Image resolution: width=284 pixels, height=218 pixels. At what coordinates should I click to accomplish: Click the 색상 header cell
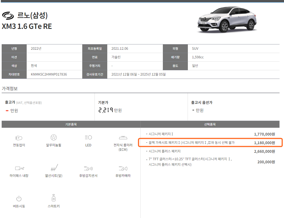14,66
